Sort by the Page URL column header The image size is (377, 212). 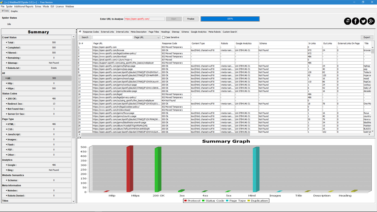(x=127, y=43)
